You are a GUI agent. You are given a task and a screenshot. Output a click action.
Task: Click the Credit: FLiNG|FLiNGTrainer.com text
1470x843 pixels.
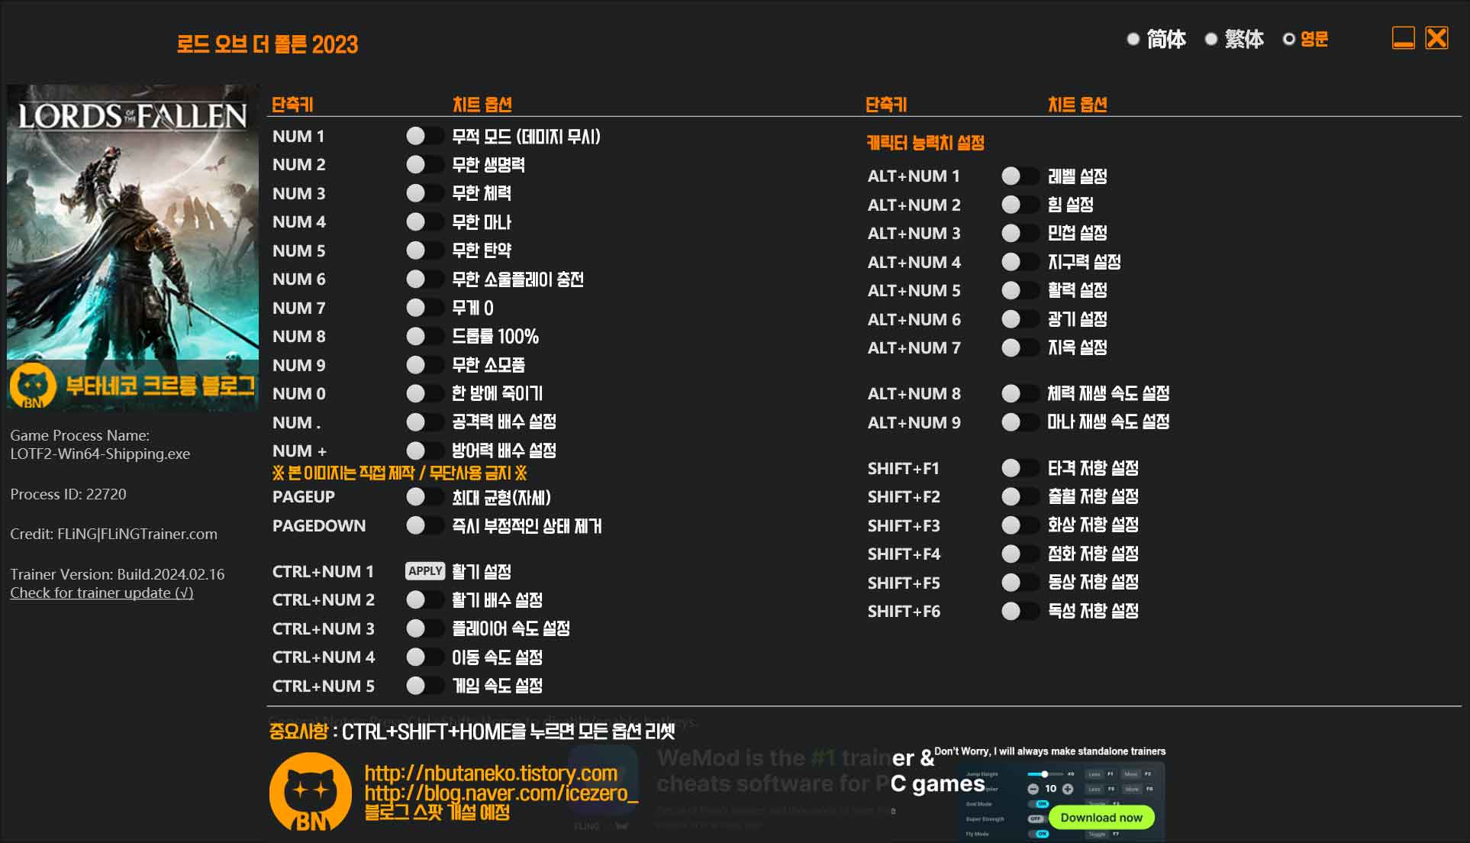114,534
